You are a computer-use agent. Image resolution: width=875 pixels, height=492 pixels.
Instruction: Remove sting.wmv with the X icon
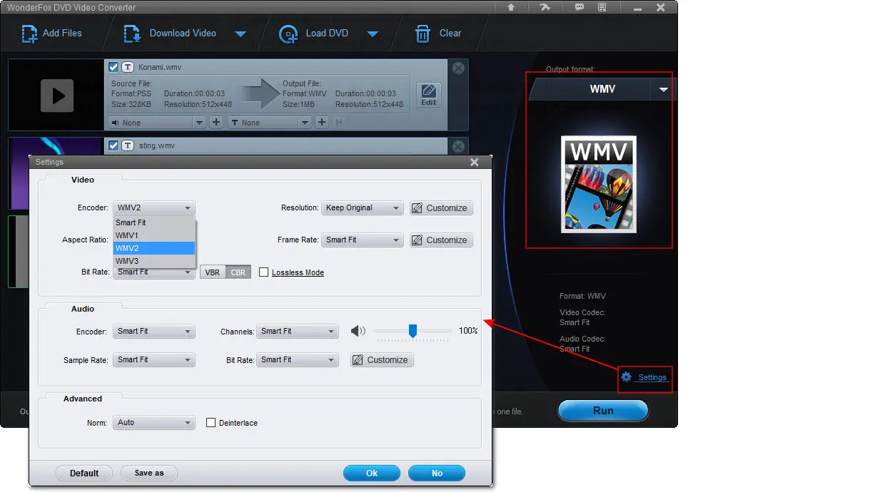coord(458,146)
